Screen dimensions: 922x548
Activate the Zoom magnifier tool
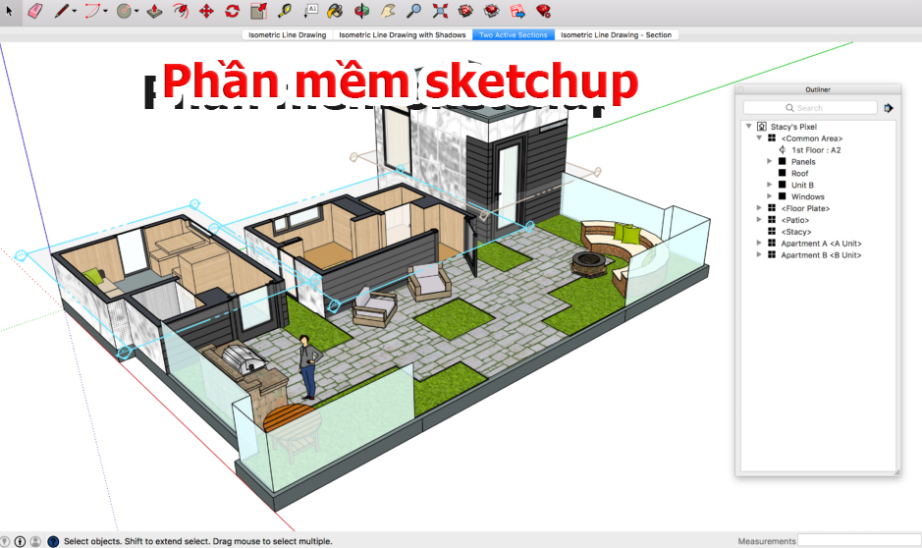click(x=413, y=11)
